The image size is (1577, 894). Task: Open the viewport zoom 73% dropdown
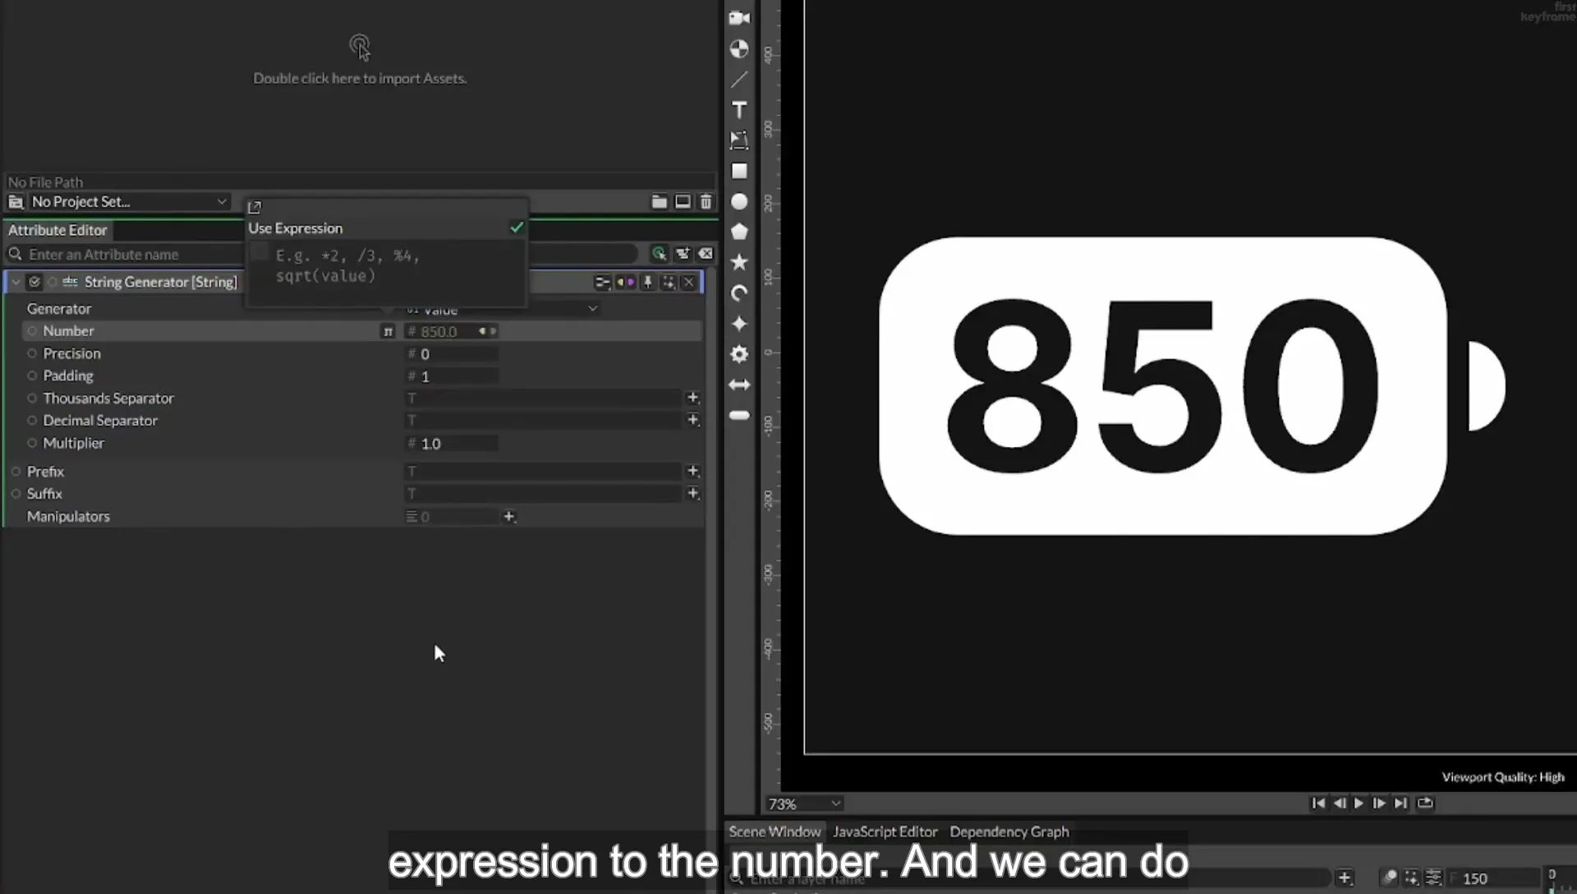pyautogui.click(x=803, y=804)
